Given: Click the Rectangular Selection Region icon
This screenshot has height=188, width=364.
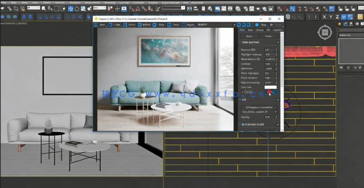Looking at the screenshot, I should [57, 9].
